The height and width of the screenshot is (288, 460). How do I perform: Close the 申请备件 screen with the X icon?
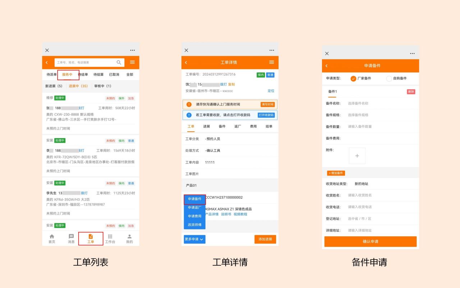327,53
